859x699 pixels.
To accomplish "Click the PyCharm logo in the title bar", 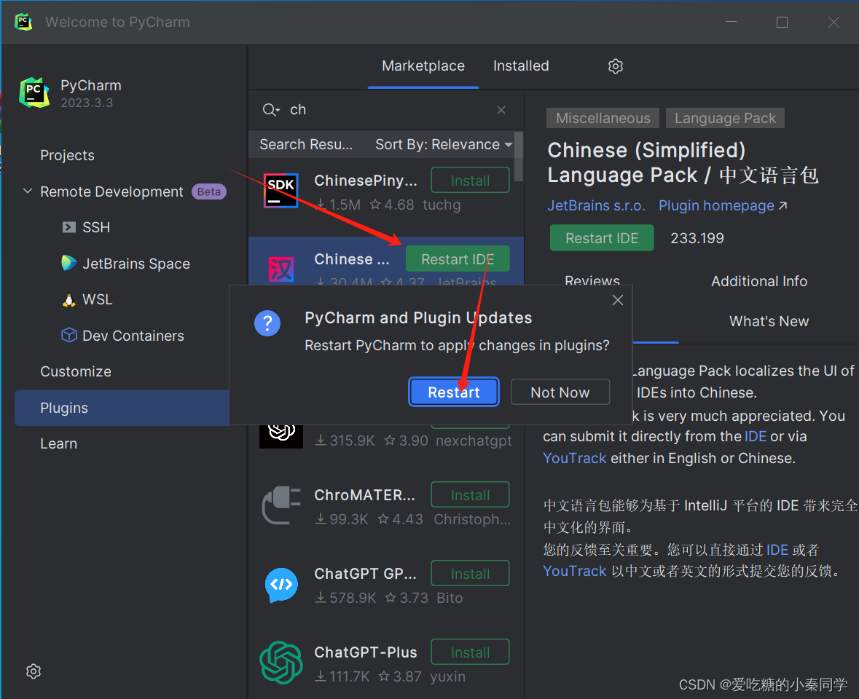I will pyautogui.click(x=23, y=22).
